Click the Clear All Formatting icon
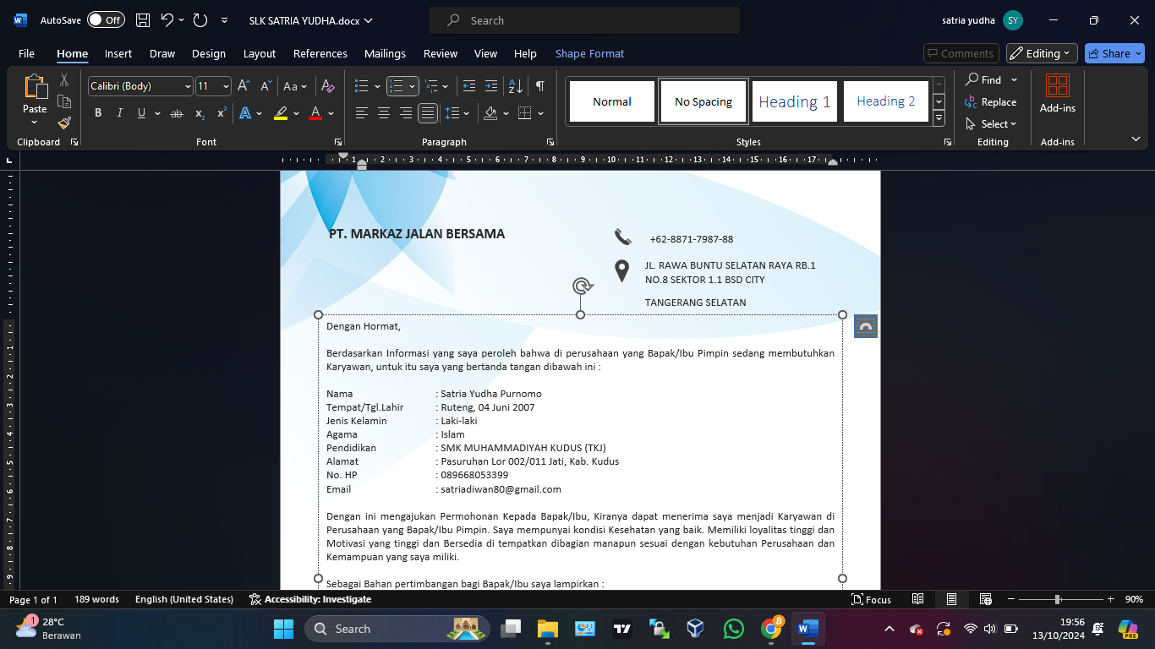 click(328, 86)
